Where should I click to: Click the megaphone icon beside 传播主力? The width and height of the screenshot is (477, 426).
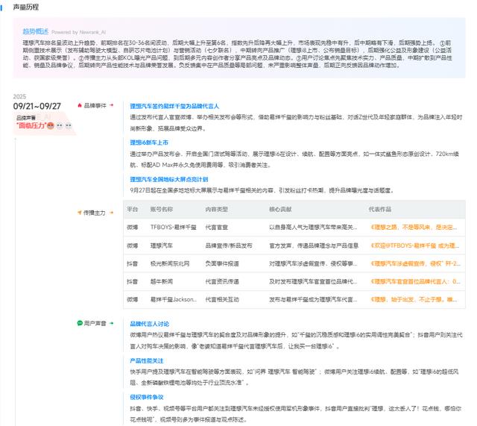[x=80, y=213]
